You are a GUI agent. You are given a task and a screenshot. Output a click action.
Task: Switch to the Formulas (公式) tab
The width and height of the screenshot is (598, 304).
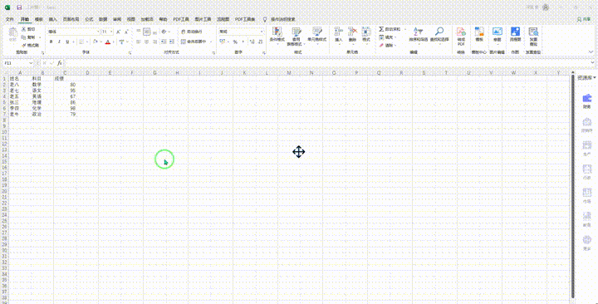coord(89,19)
